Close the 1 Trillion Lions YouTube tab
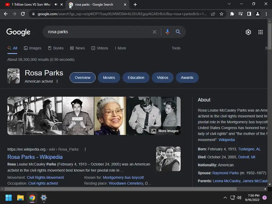Viewport: 272px width, 204px height. [x=62, y=5]
